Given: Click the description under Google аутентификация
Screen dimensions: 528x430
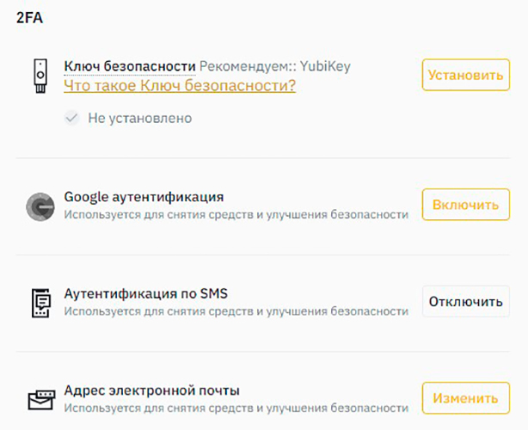Looking at the screenshot, I should click(x=236, y=214).
